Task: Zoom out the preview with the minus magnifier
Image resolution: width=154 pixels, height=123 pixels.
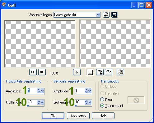Action: 33,72
